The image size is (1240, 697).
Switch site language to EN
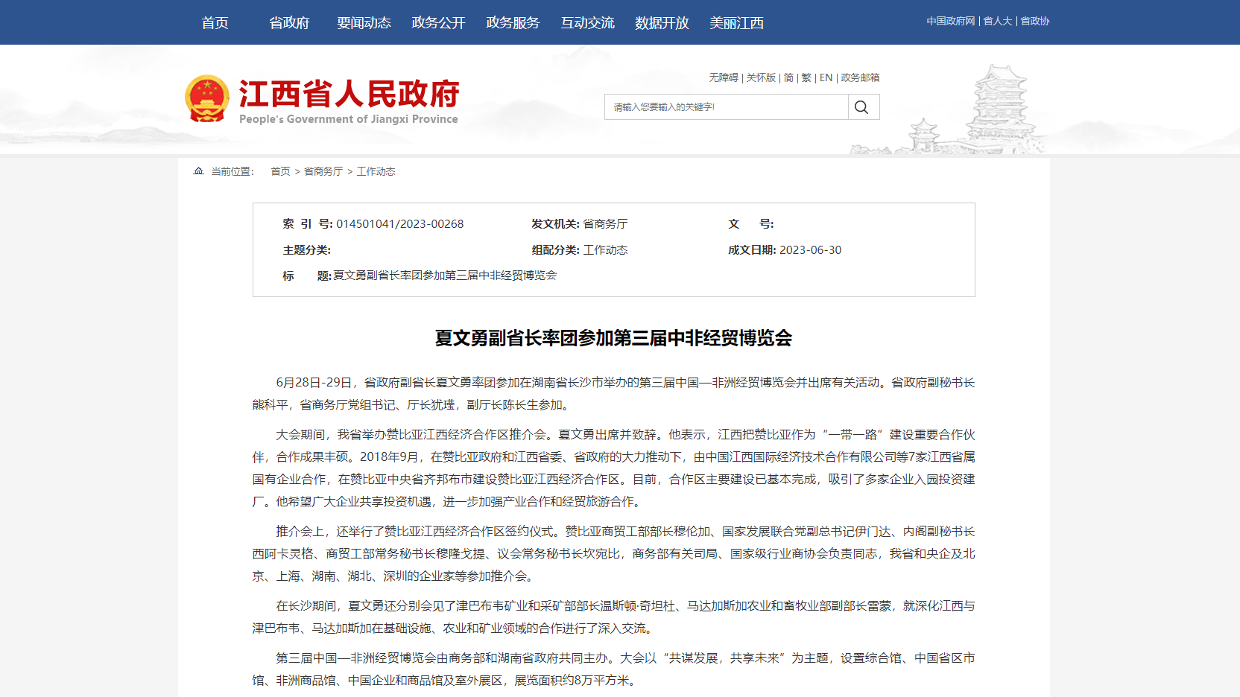826,77
